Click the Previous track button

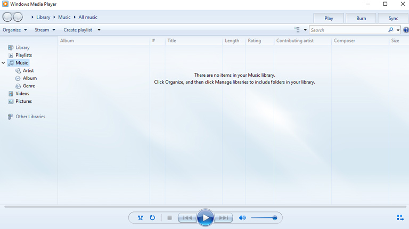click(x=187, y=218)
